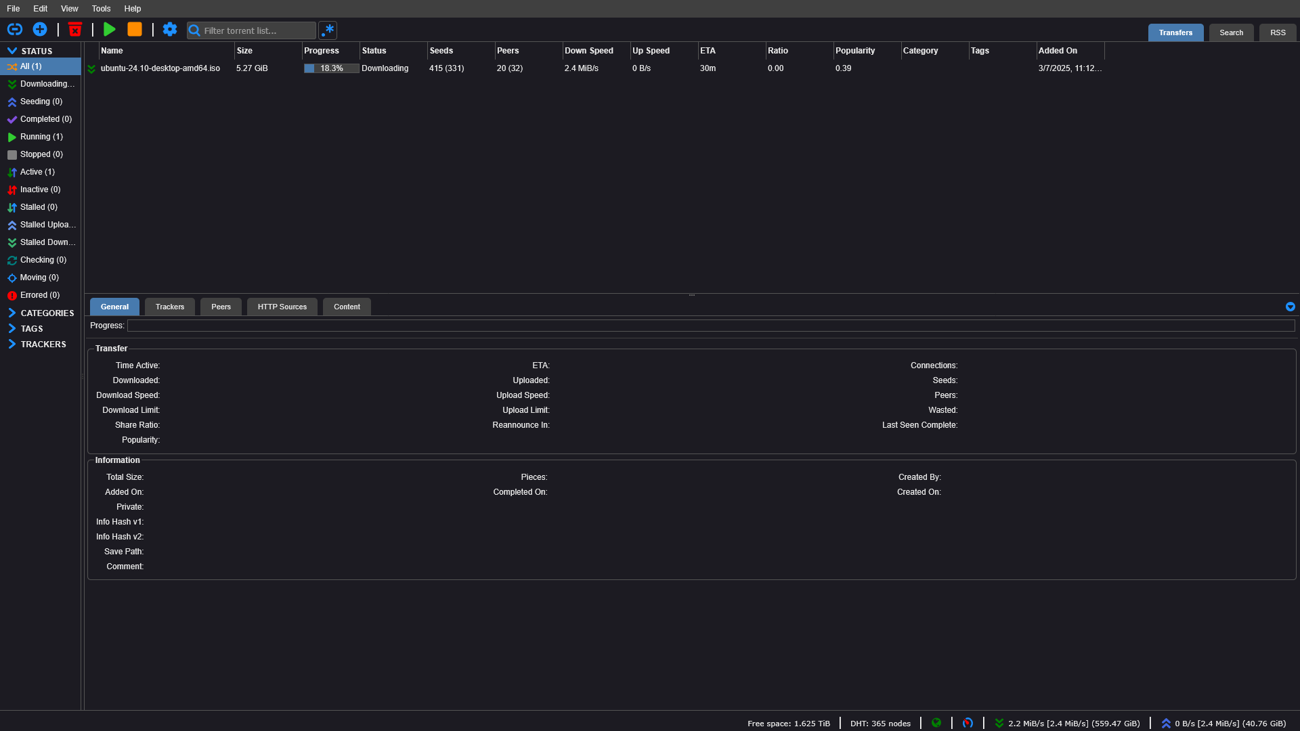The height and width of the screenshot is (731, 1300).
Task: Open the Edit menu
Action: pyautogui.click(x=41, y=9)
